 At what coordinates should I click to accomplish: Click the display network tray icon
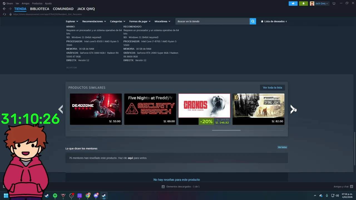point(333,196)
